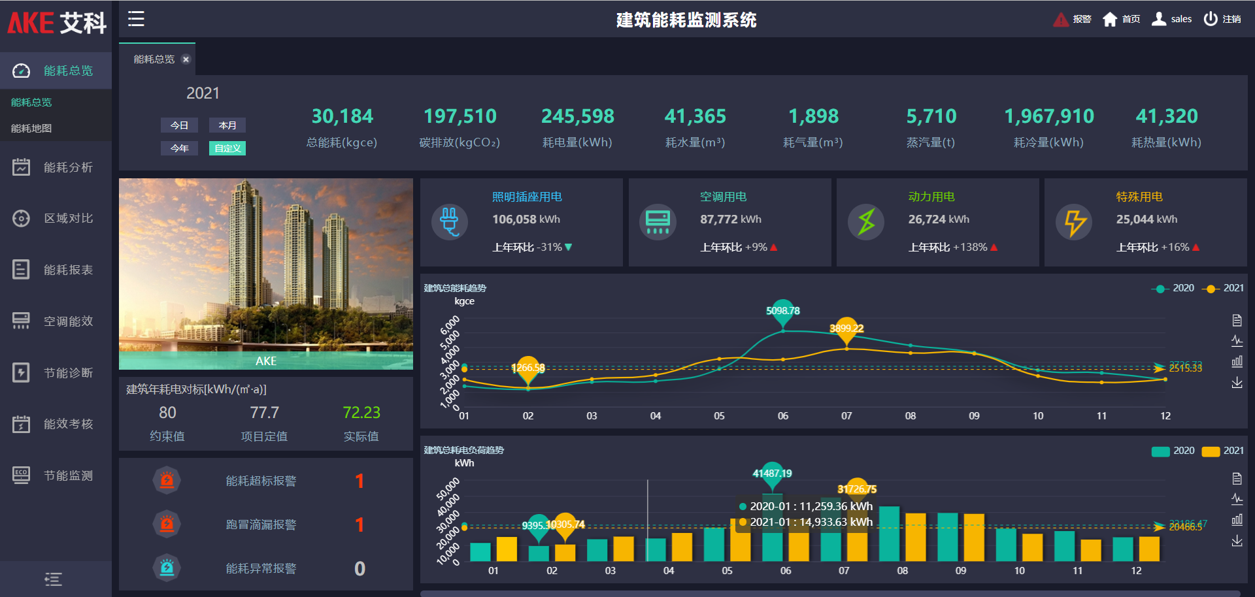The height and width of the screenshot is (597, 1255).
Task: Click 注销 to log out
Action: [x=1231, y=19]
